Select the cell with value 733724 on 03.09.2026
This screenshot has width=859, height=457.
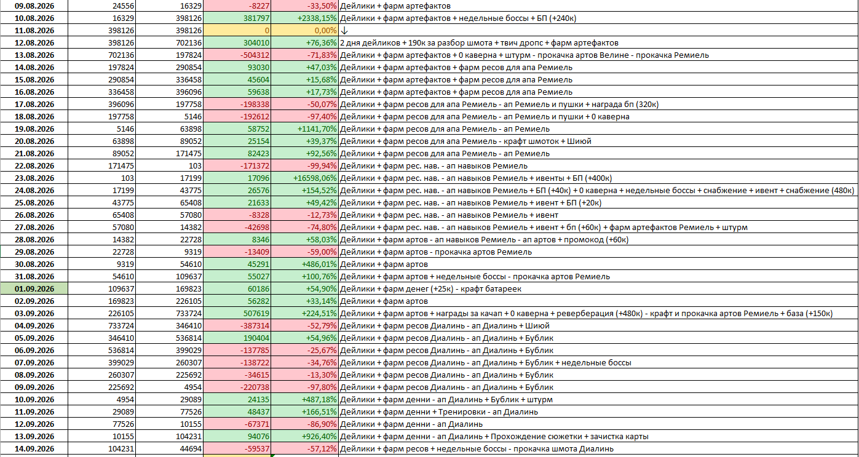point(169,314)
